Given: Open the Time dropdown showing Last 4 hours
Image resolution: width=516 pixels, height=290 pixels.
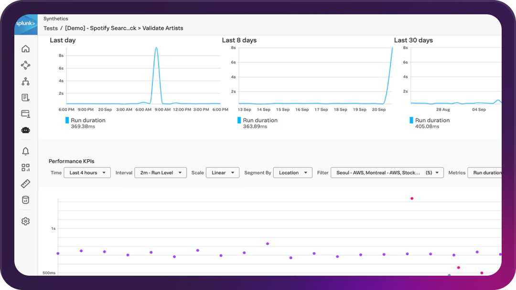Looking at the screenshot, I should pos(87,173).
